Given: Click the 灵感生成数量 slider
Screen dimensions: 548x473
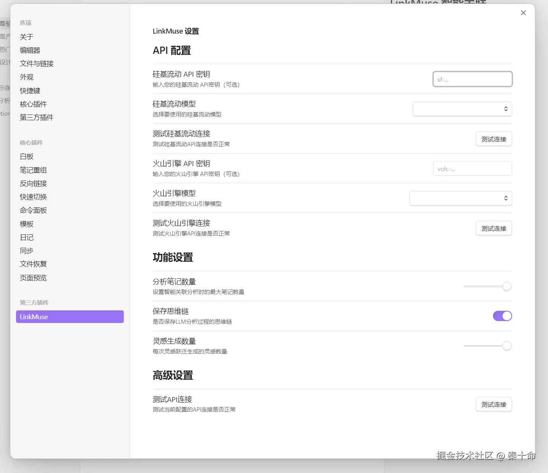Looking at the screenshot, I should coord(487,346).
